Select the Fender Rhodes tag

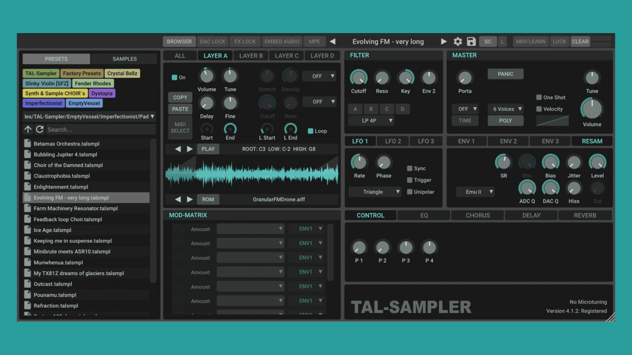(x=93, y=83)
